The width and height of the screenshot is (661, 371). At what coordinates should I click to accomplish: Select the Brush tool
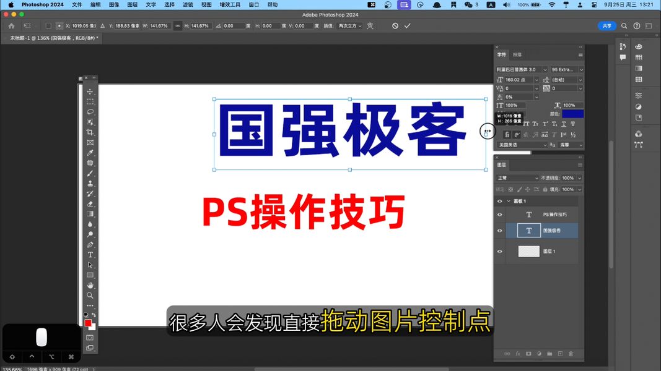pos(90,173)
